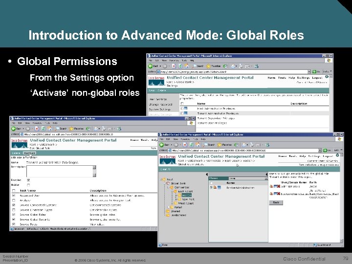Click the Refresh icon in the Global role members window
The height and width of the screenshot is (264, 352).
click(x=191, y=145)
